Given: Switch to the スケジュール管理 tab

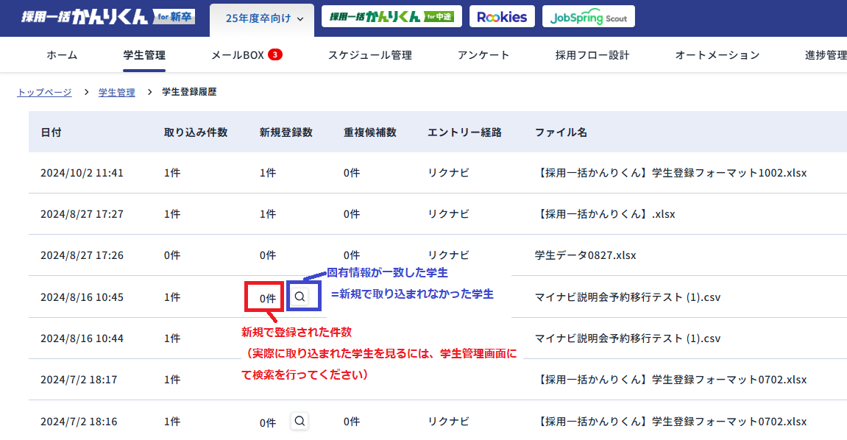Looking at the screenshot, I should coord(370,54).
